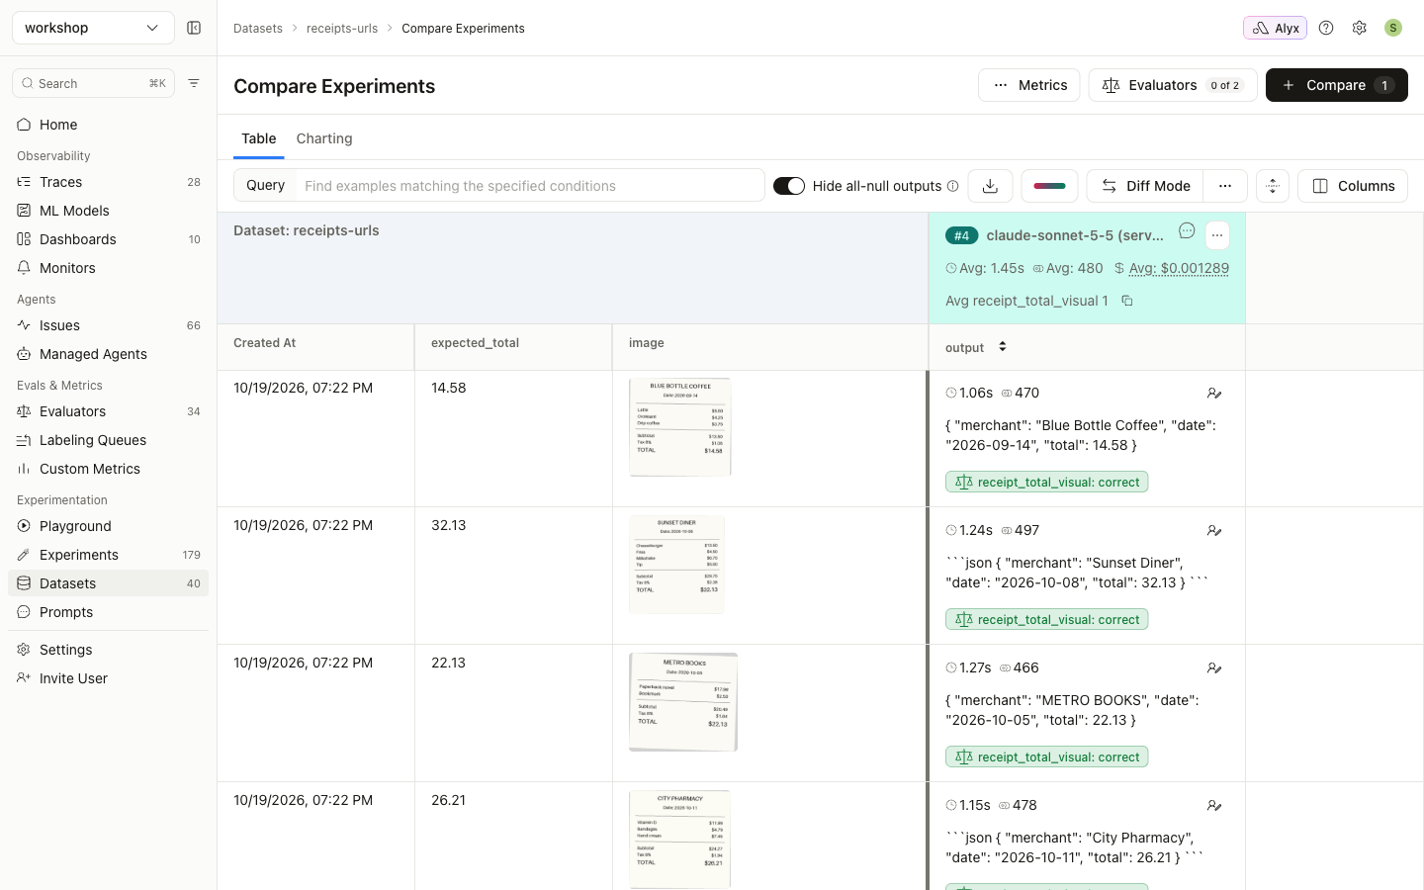Select the Table tab

click(259, 138)
